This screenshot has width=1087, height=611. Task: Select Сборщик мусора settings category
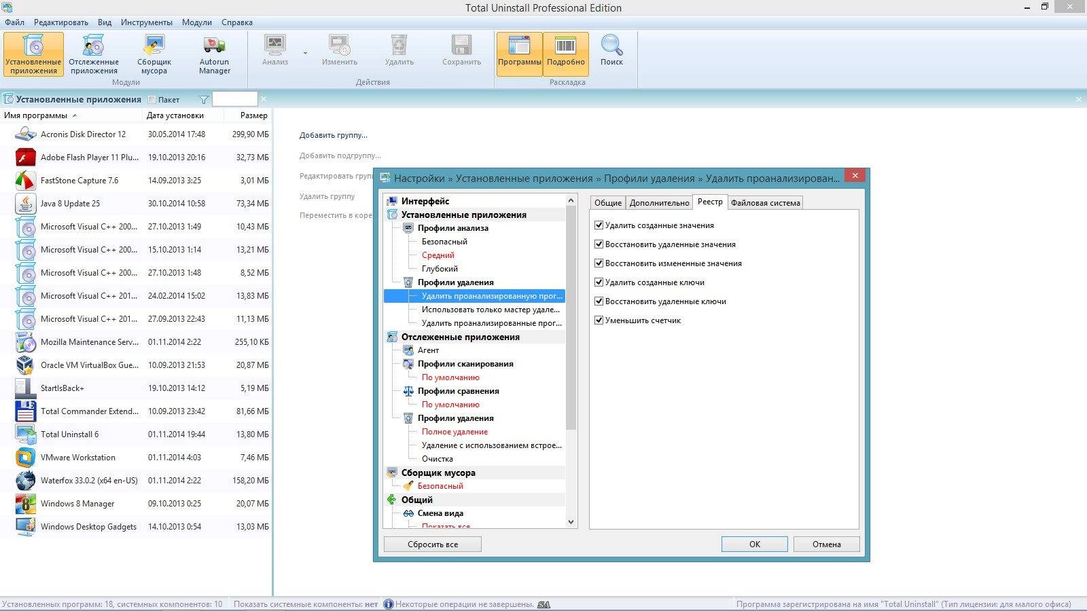click(x=438, y=473)
